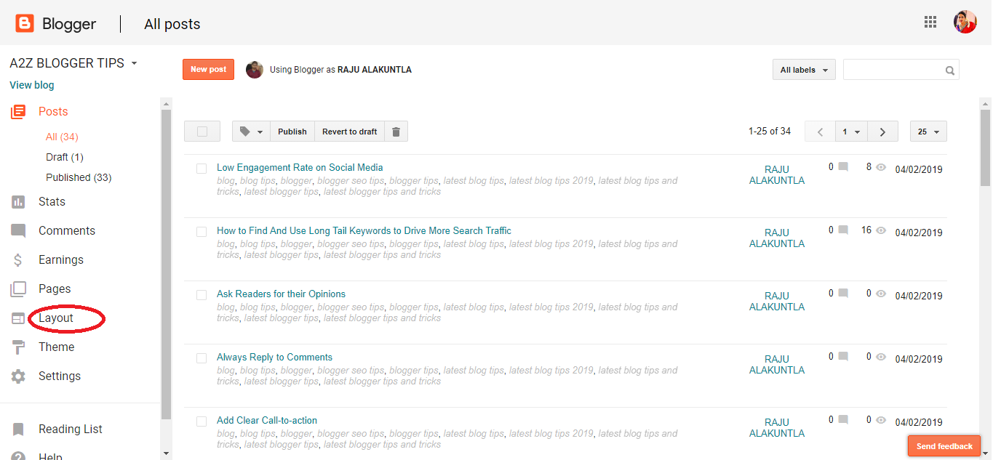
Task: Open the Published posts filter
Action: pos(79,177)
